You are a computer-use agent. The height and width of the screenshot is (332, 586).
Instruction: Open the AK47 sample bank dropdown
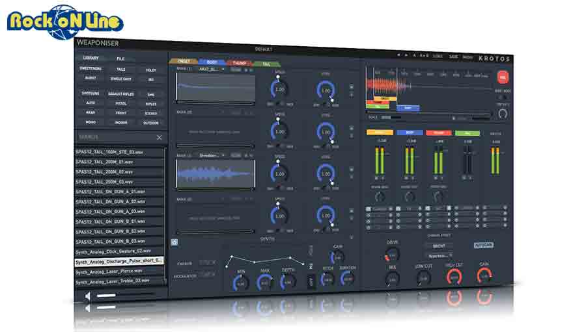tap(211, 70)
